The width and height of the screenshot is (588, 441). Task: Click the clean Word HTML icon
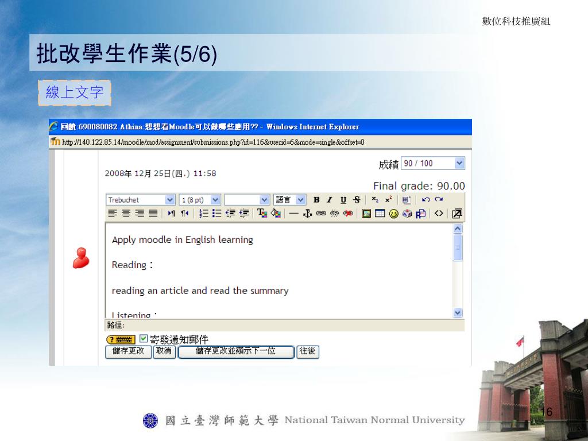coord(407,200)
